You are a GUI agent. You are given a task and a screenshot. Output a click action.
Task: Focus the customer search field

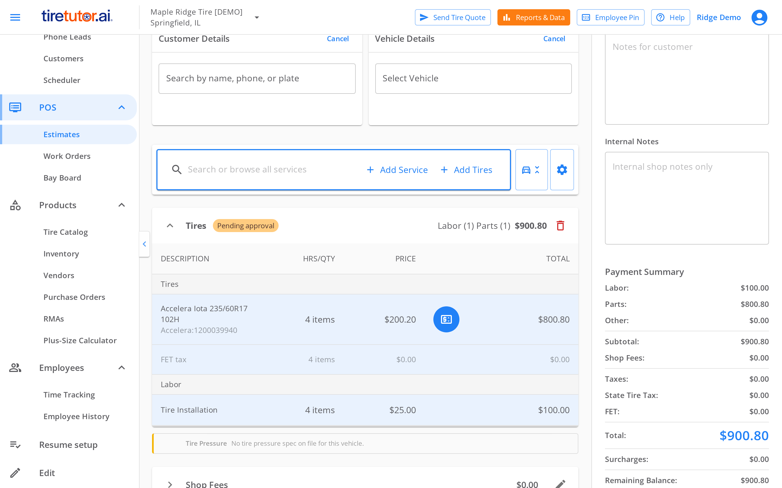[257, 78]
